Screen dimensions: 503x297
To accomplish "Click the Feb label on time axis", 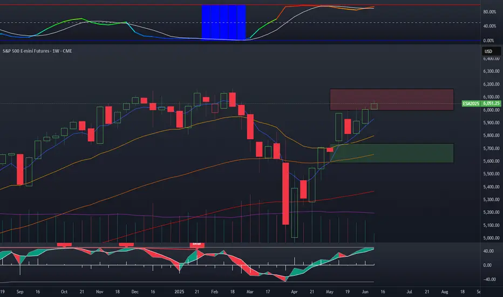I will (215, 292).
